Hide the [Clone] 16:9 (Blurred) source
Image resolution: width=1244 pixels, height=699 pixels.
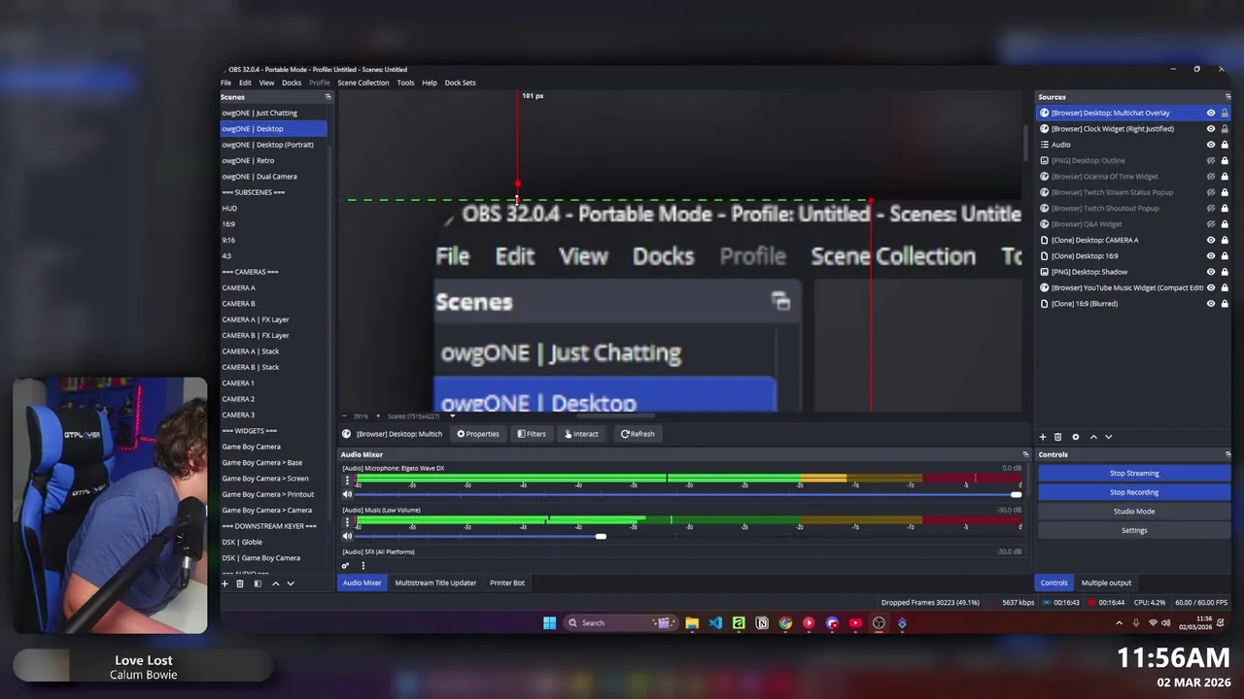1211,304
